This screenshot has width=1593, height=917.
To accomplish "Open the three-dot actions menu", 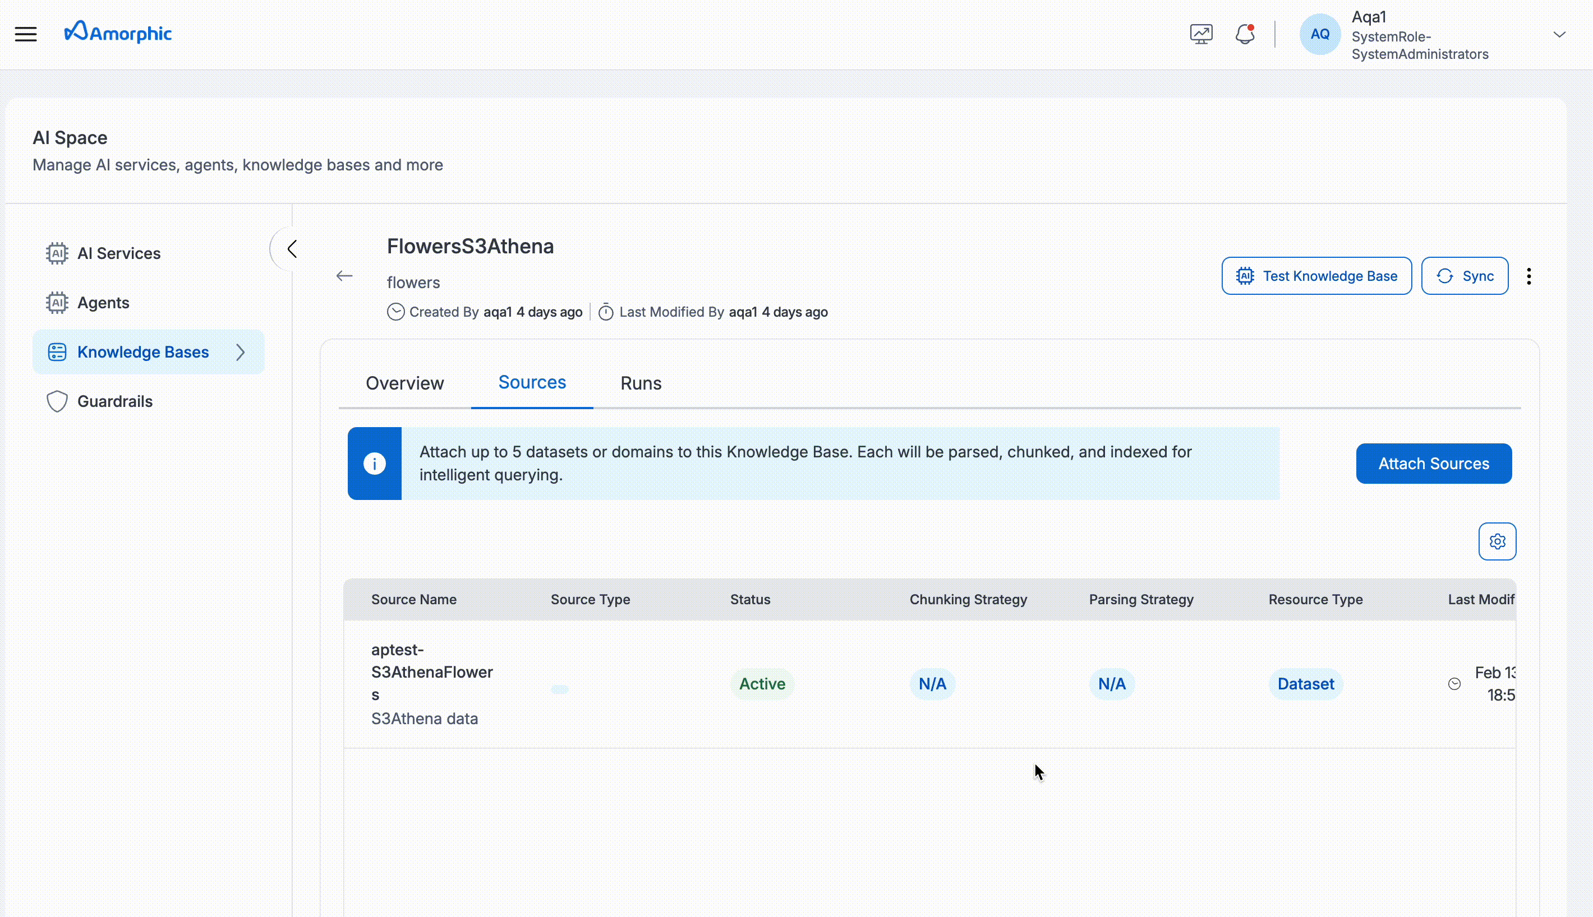I will (x=1530, y=276).
